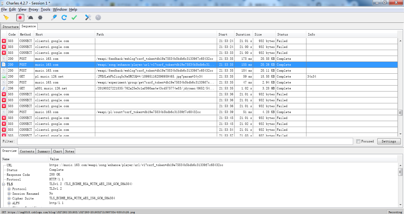This screenshot has height=214, width=404.
Task: Click the filter Settings button
Action: (x=389, y=141)
